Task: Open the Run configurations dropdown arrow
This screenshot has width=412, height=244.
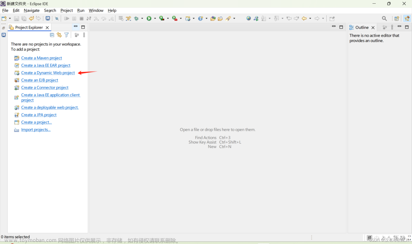Action: [155, 19]
